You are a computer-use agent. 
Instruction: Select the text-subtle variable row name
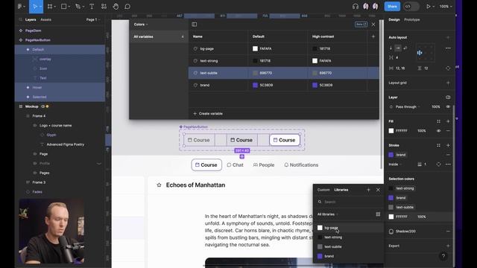click(x=209, y=73)
